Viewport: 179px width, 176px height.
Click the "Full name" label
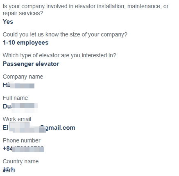click(15, 98)
